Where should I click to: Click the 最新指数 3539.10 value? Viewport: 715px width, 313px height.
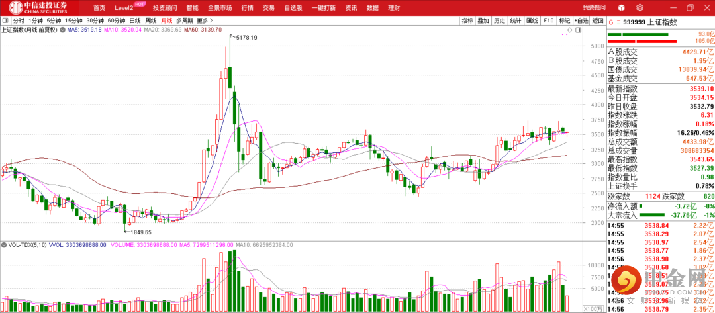(701, 89)
